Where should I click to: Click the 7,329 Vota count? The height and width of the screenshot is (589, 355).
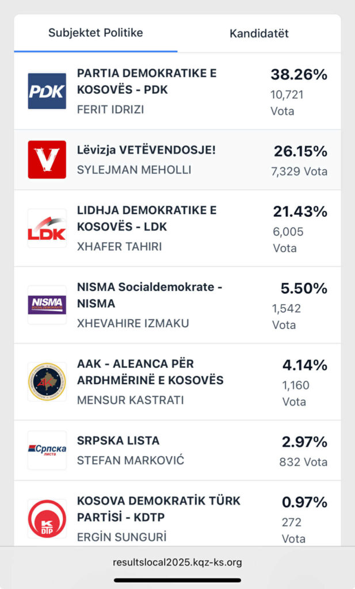coord(299,171)
